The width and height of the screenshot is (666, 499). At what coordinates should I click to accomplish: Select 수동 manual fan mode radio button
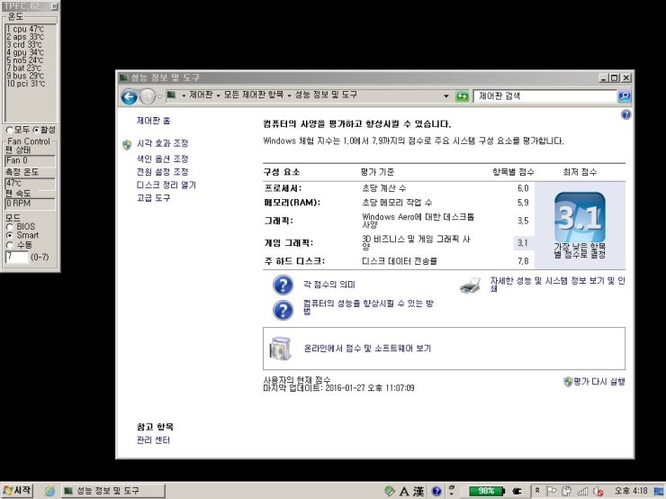[9, 245]
